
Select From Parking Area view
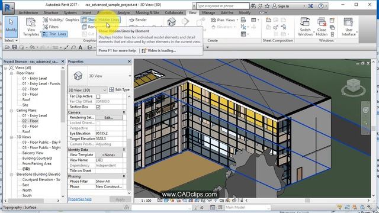coord(37,163)
